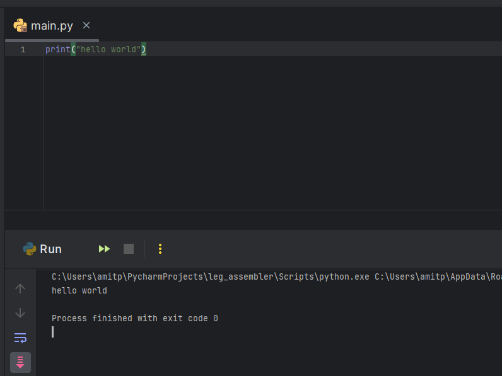502x376 pixels.
Task: Click the Process finished exit code line
Action: [x=134, y=318]
